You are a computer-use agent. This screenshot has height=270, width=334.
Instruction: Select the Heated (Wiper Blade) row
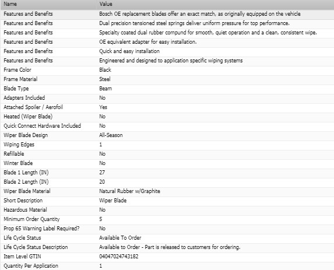point(167,117)
